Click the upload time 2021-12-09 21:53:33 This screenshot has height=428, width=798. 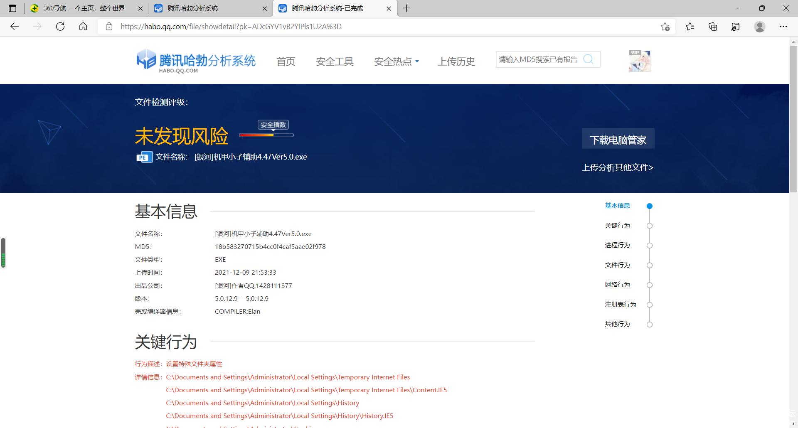pos(245,273)
